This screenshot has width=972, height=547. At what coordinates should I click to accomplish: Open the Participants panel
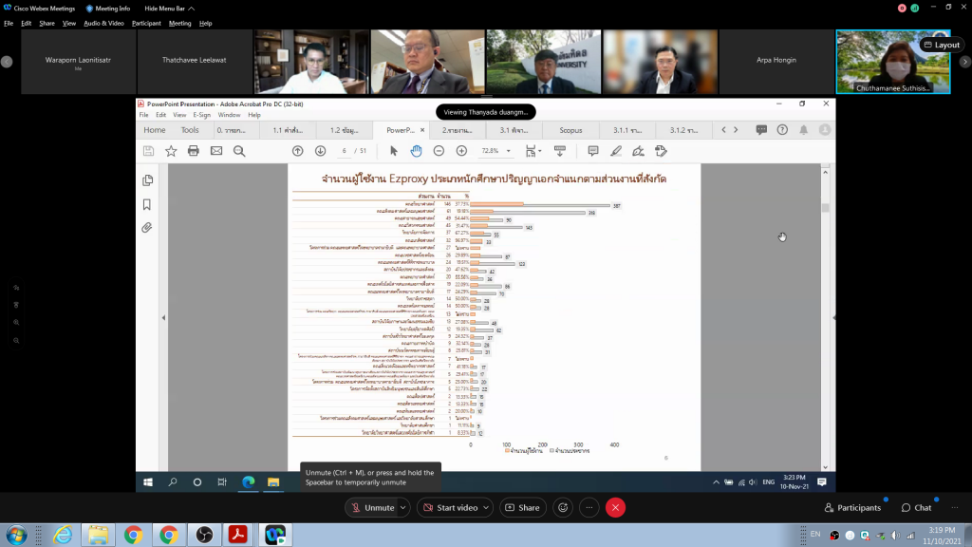tap(852, 508)
